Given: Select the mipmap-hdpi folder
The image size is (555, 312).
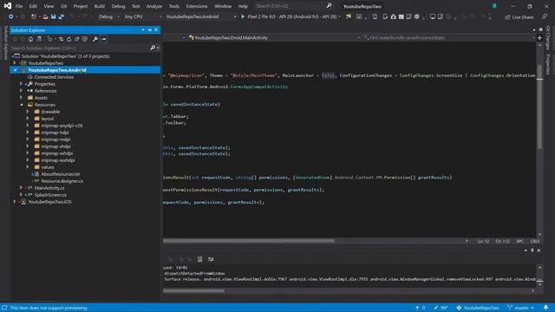Looking at the screenshot, I should [55, 133].
